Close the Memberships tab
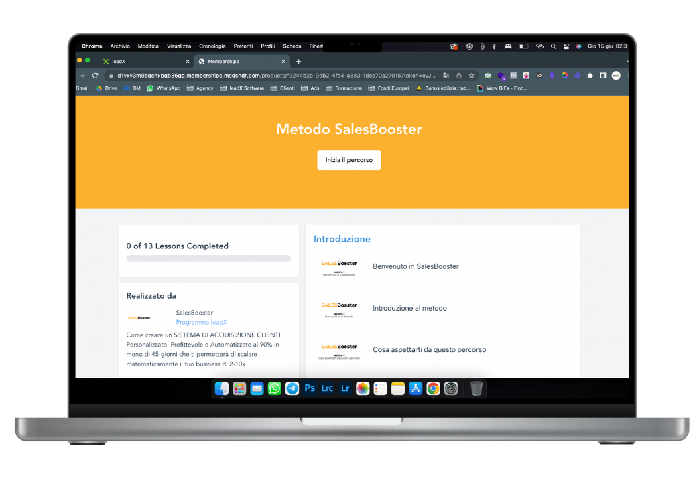This screenshot has width=699, height=478. click(x=283, y=62)
